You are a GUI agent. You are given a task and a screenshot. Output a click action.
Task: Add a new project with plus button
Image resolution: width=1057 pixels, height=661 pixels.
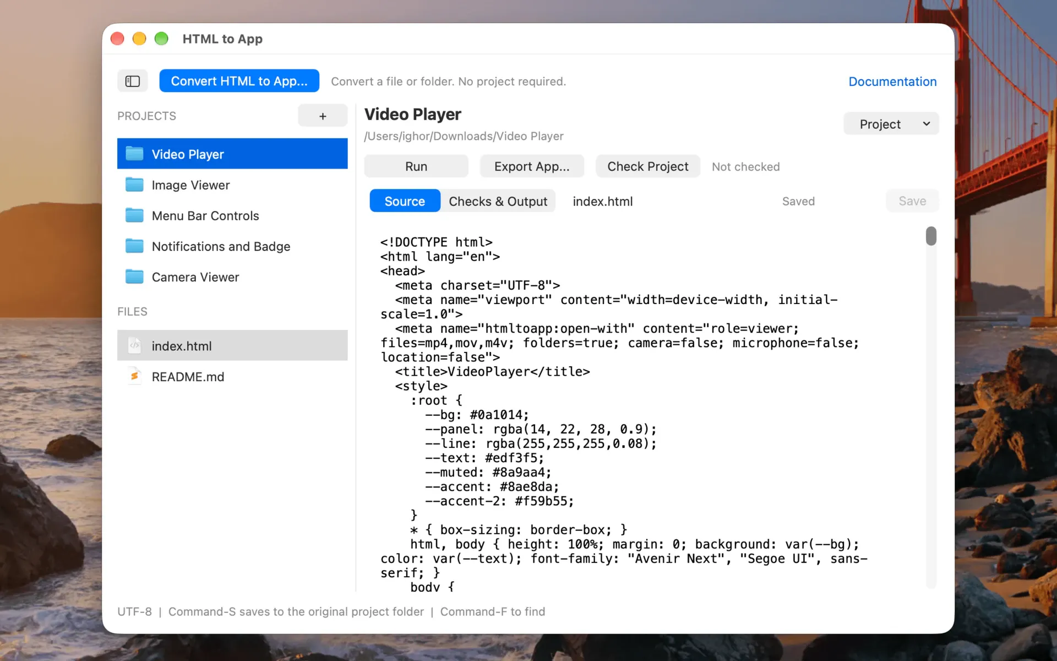coord(323,116)
